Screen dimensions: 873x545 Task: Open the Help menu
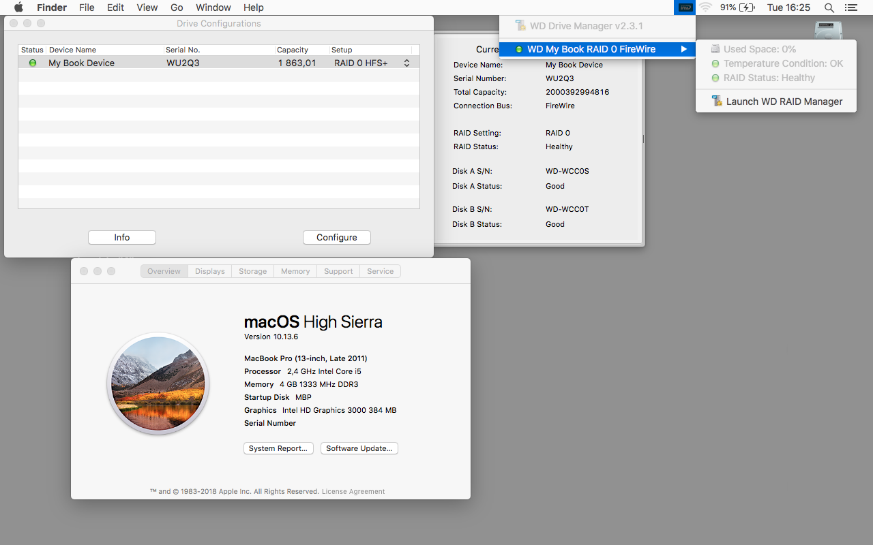254,7
